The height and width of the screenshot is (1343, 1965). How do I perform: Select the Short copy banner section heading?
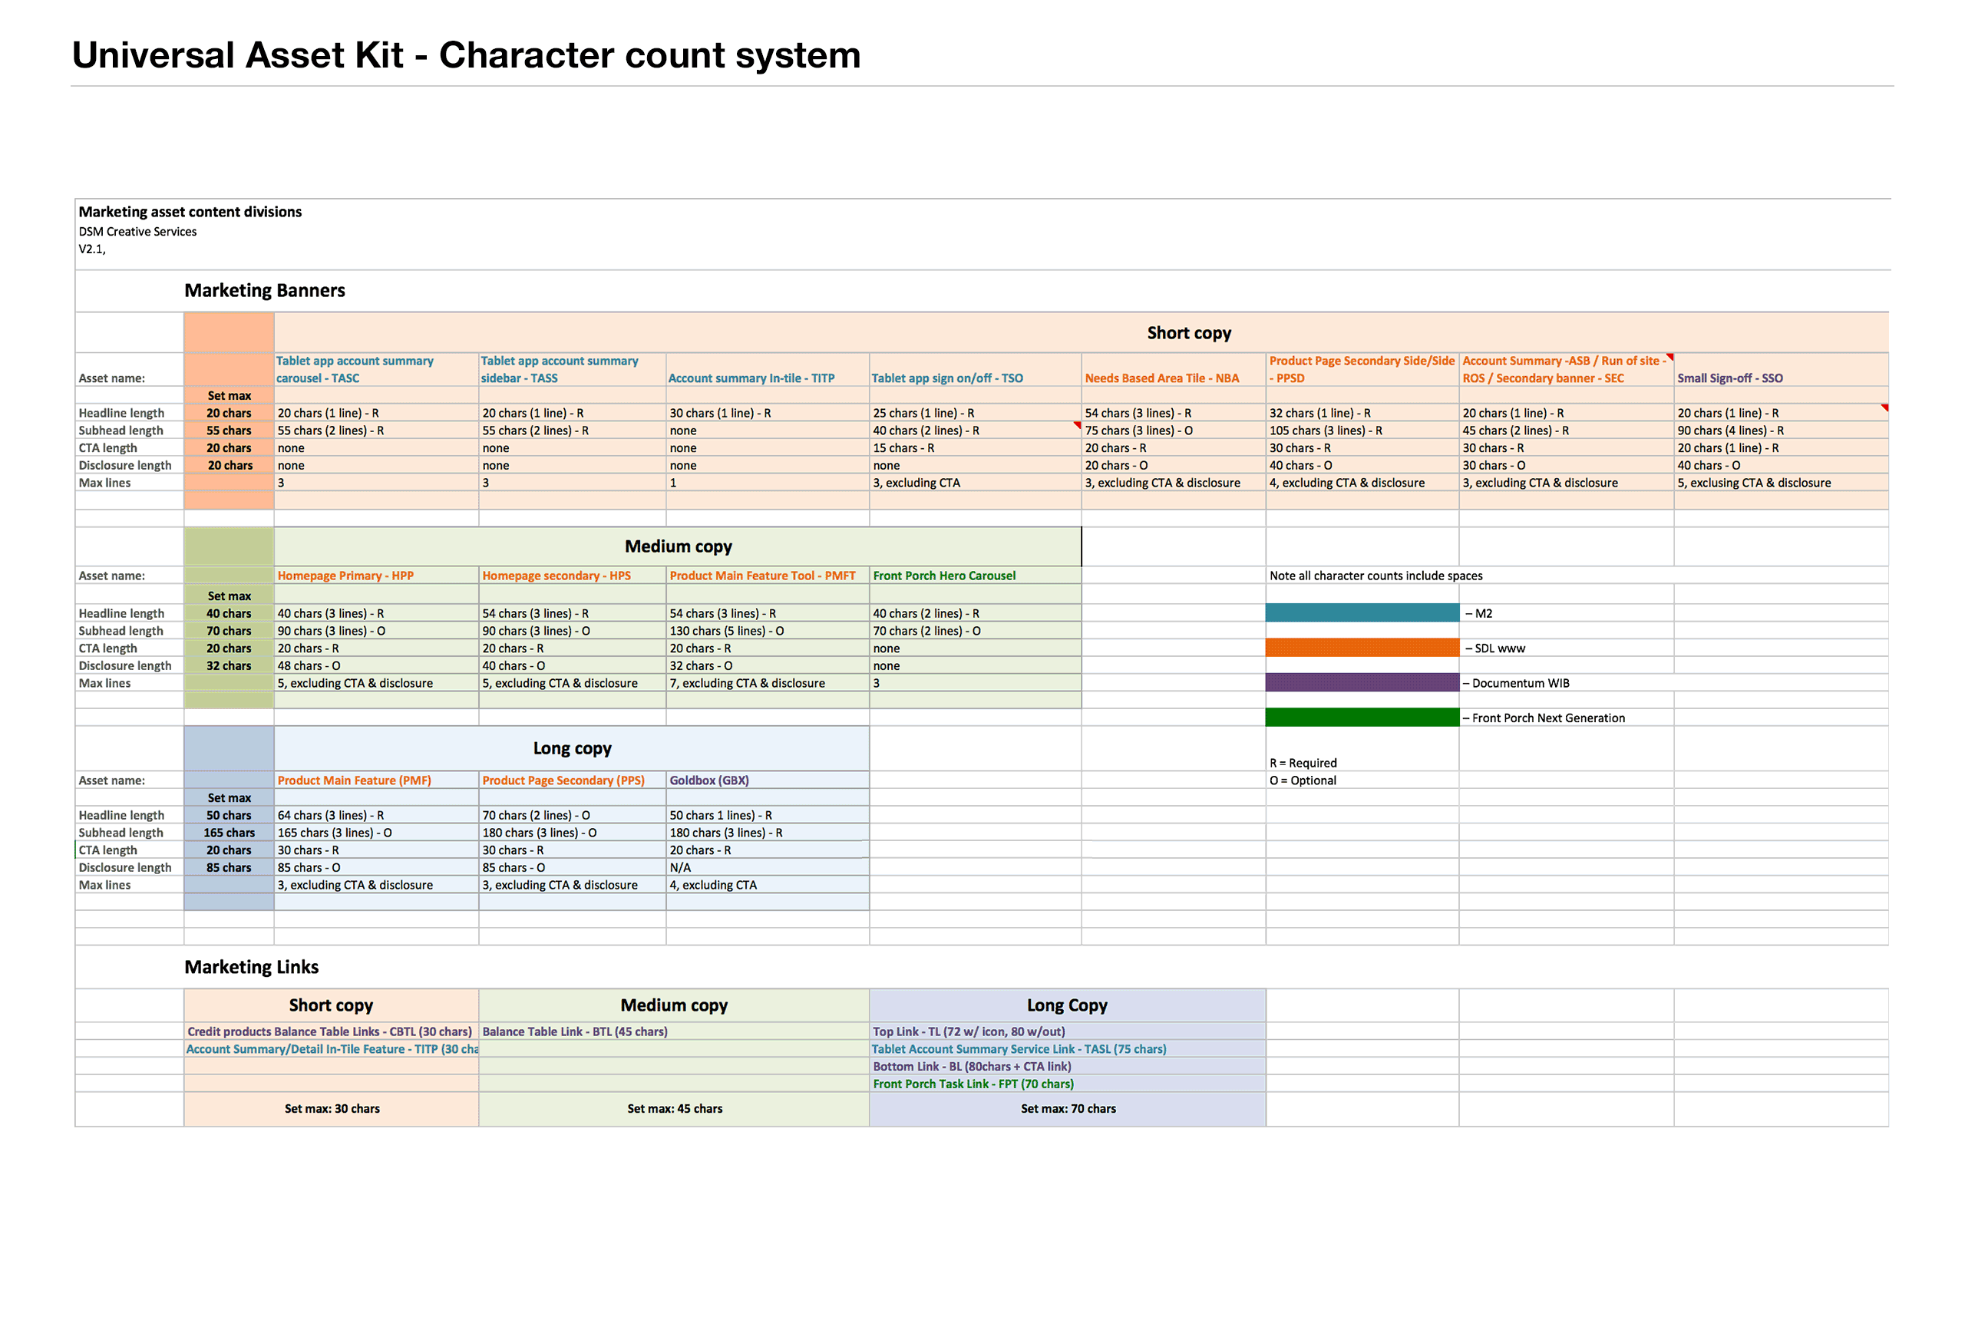[x=1188, y=333]
